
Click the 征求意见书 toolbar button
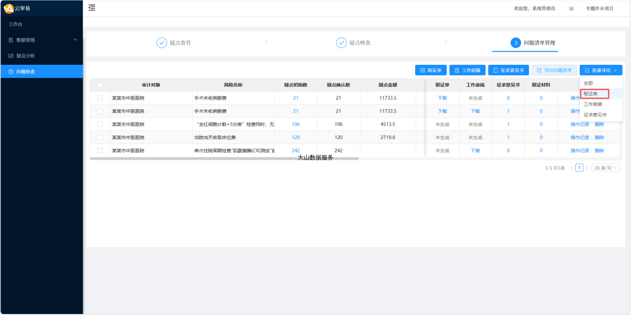tap(508, 70)
